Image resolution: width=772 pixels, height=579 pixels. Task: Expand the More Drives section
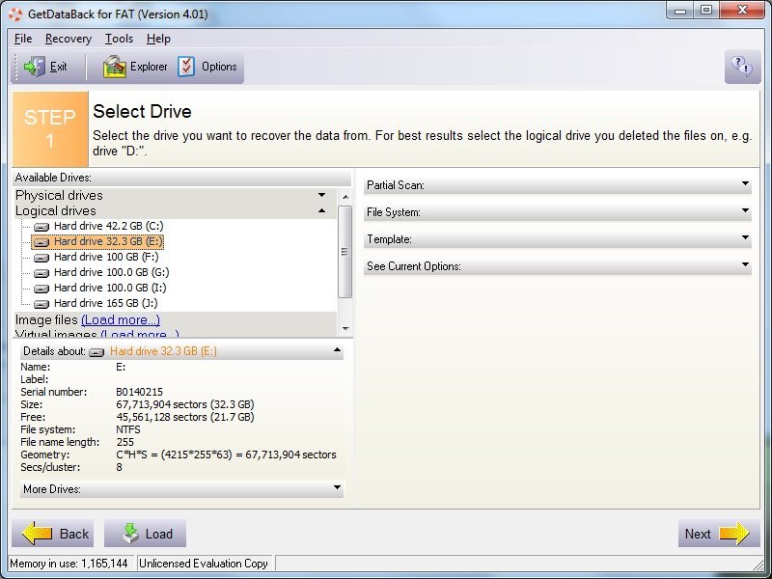[338, 489]
